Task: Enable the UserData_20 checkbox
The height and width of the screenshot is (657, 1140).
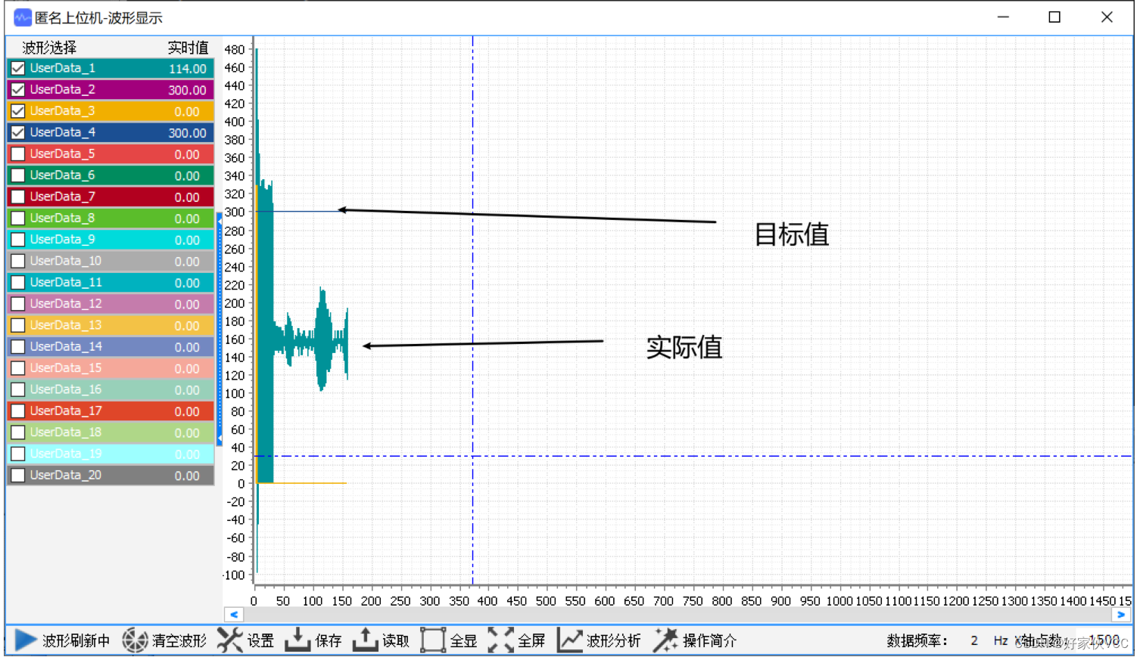Action: click(18, 475)
